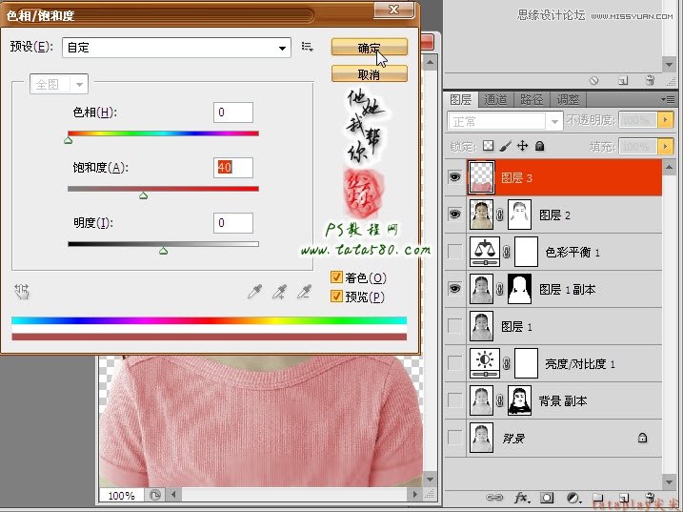Screen dimensions: 683x512
Task: Open the opacity (不透明度) slider arrow
Action: [665, 119]
